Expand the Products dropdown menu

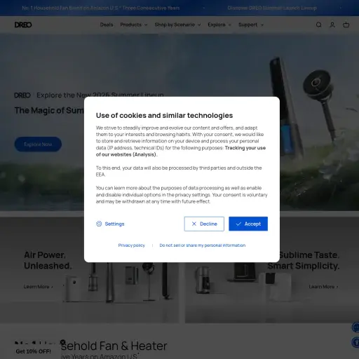(134, 25)
